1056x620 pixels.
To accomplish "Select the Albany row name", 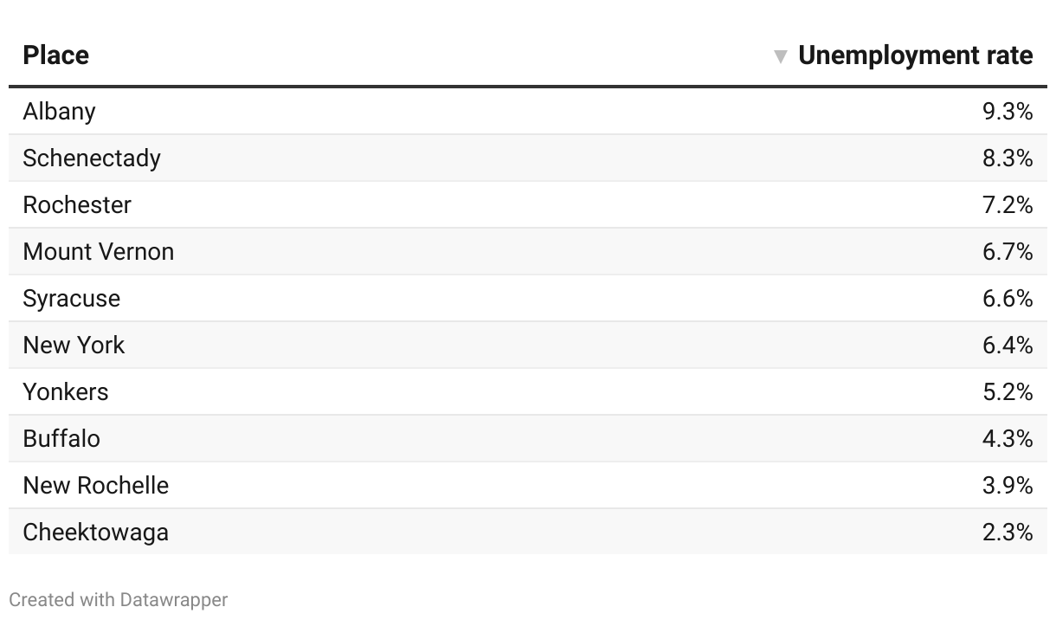I will (x=60, y=112).
